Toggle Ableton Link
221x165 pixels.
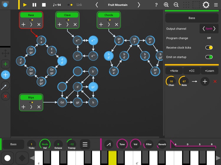point(79,5)
